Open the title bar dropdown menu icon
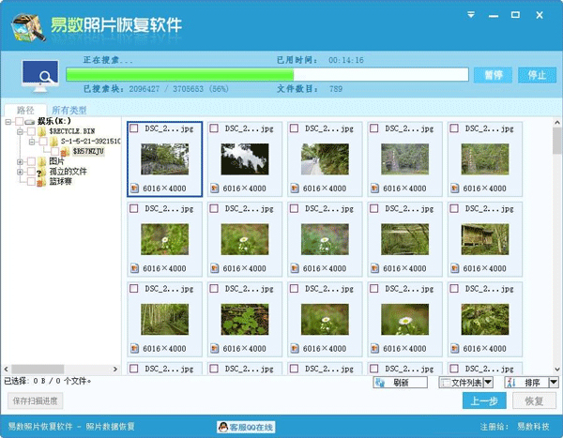Viewport: 563px width, 438px height. point(504,10)
